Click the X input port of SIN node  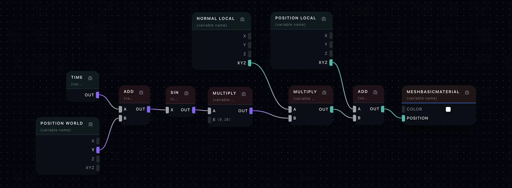coord(167,110)
